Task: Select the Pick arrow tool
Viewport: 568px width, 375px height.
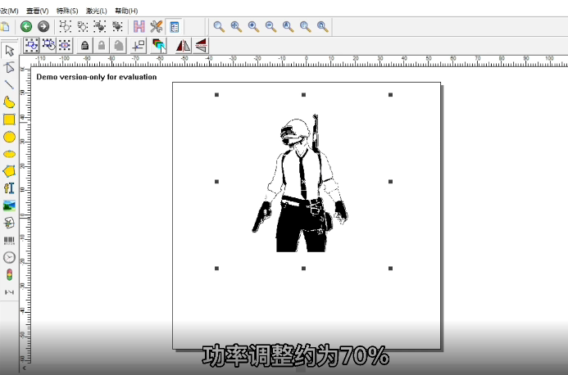Action: click(x=9, y=50)
